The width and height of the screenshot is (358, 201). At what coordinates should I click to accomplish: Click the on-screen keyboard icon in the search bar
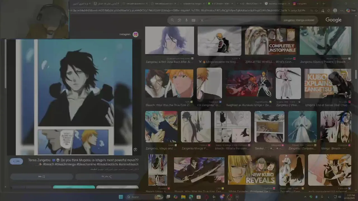pyautogui.click(x=193, y=20)
